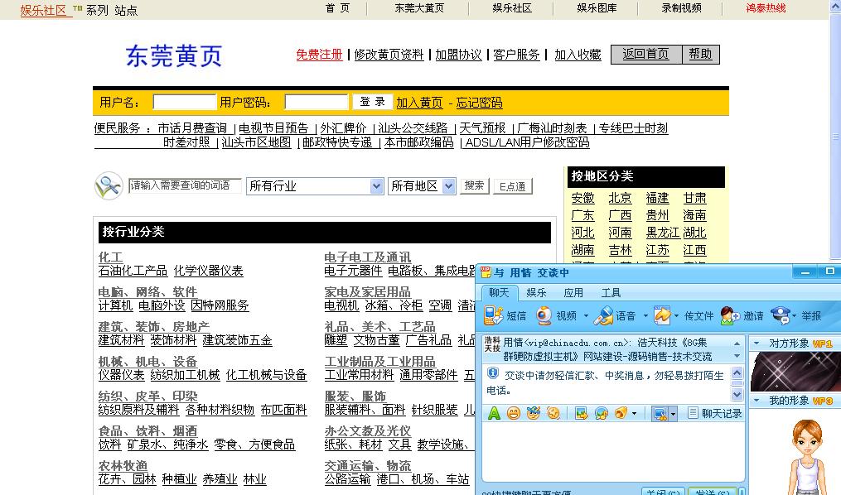Viewport: 841px width, 495px height.
Task: Open the 所有地区 region dropdown
Action: [449, 186]
